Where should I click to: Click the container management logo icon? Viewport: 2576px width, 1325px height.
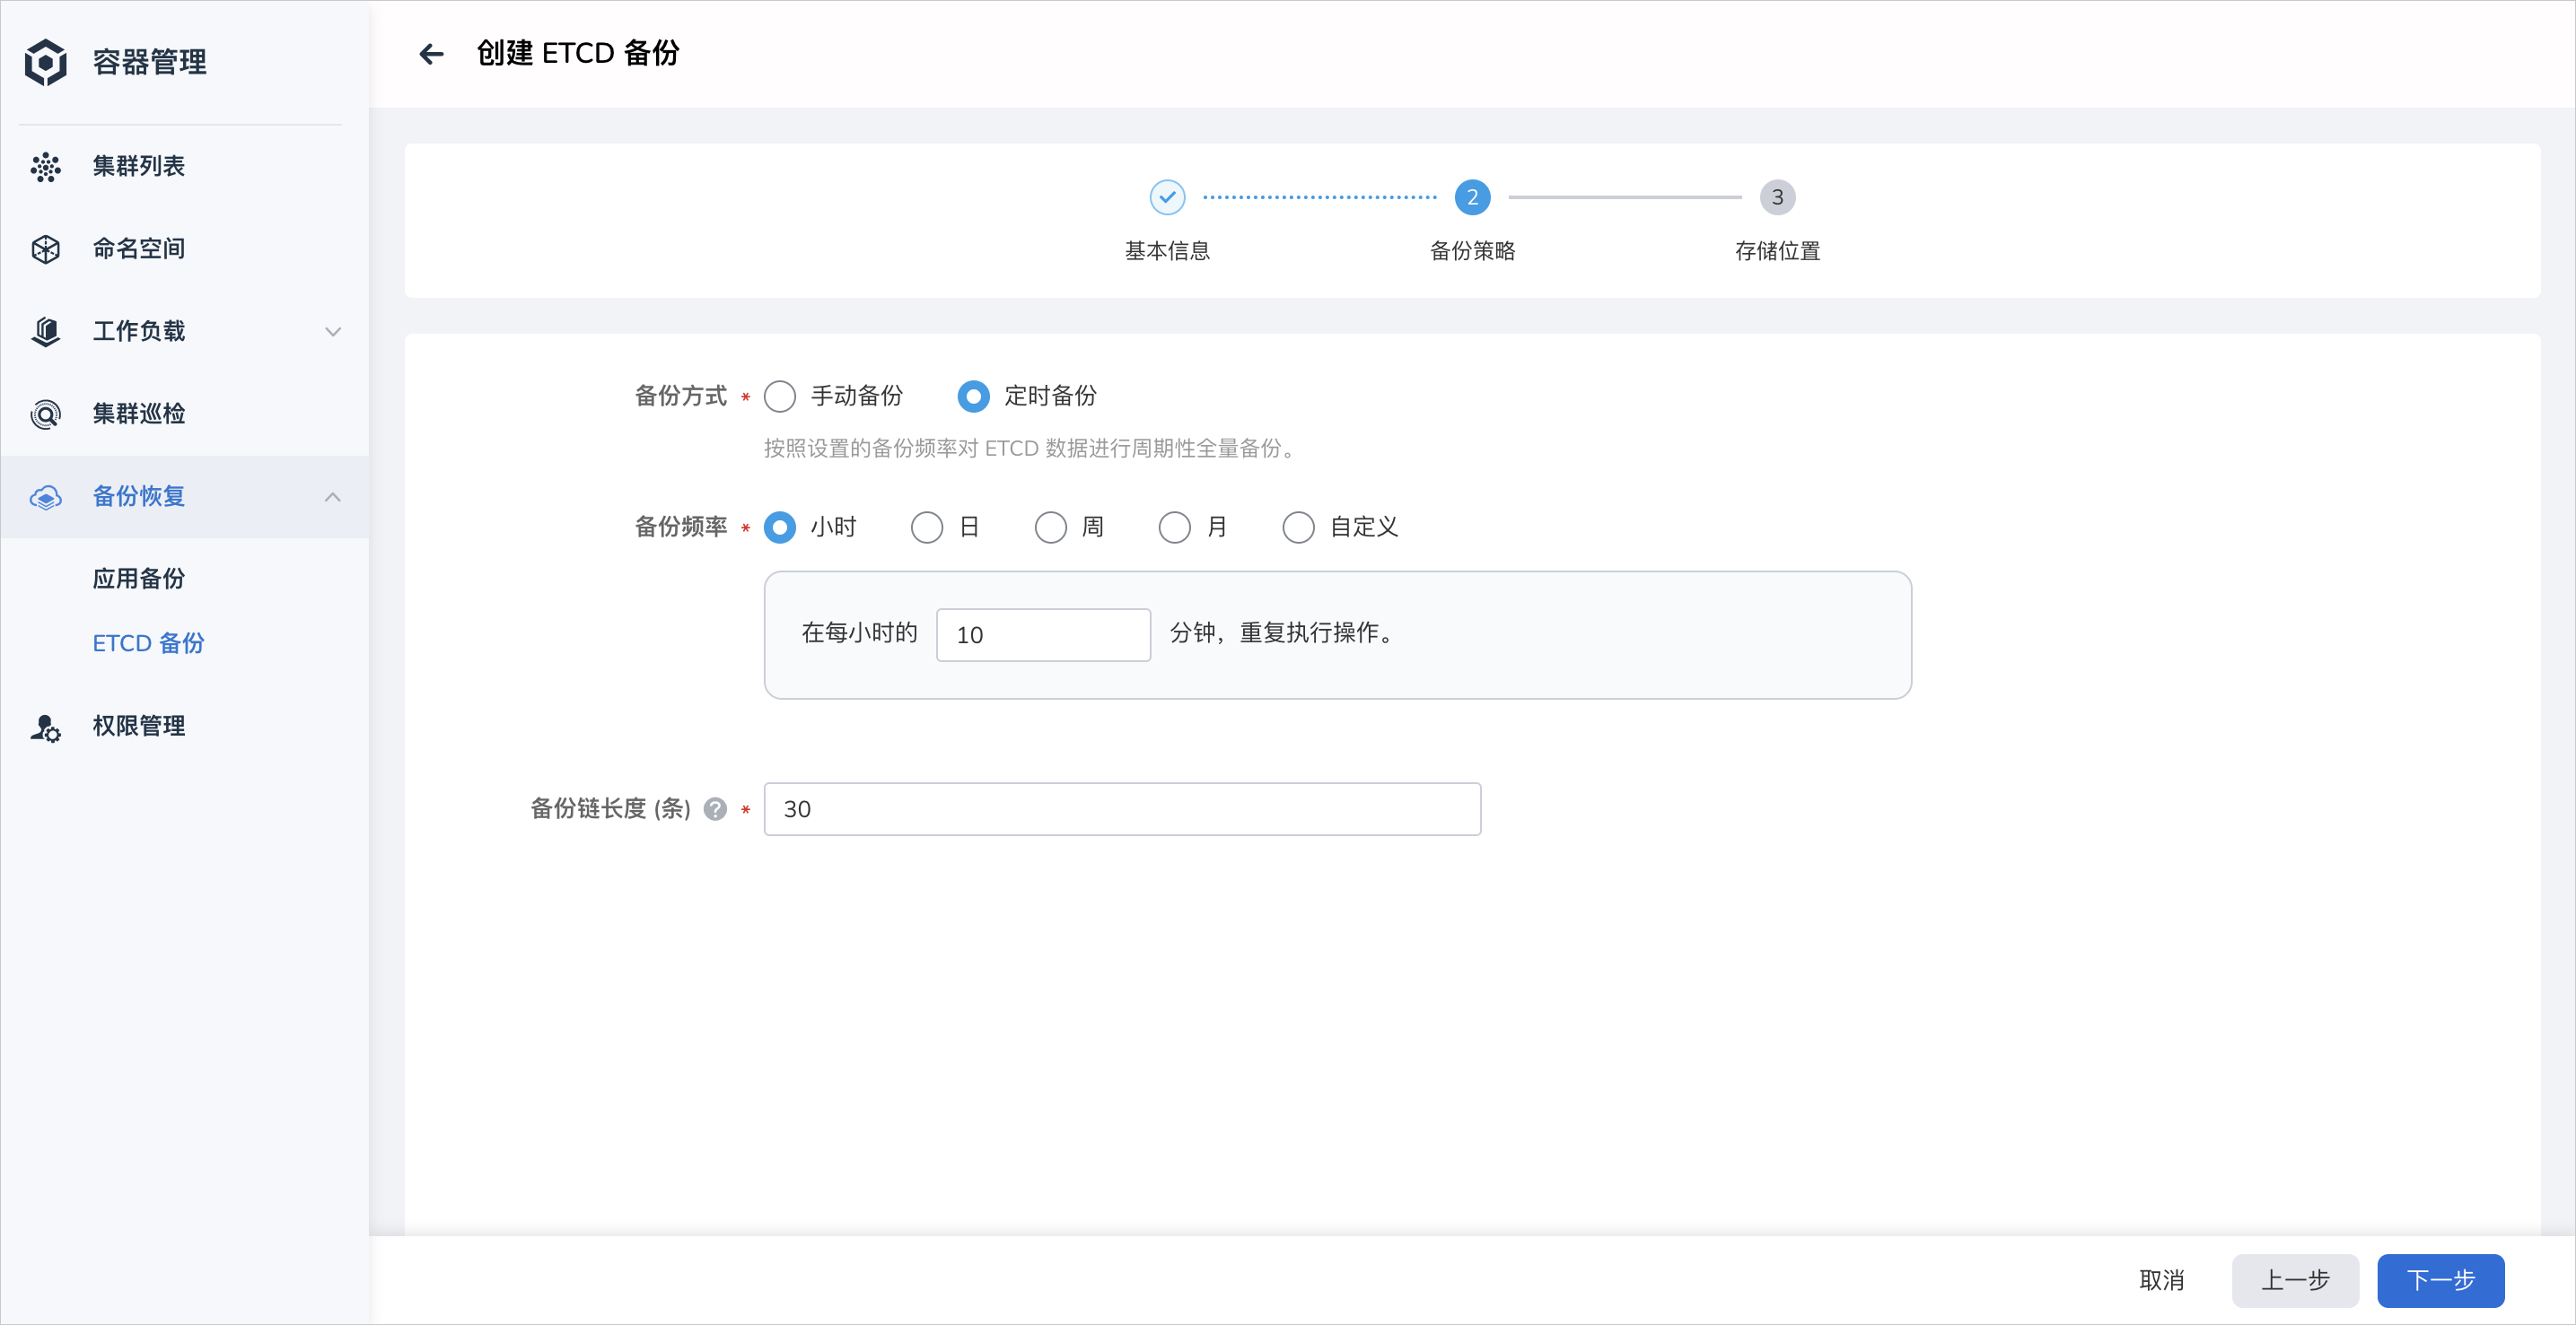[46, 62]
